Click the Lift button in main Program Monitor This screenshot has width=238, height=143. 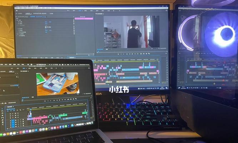[141, 54]
